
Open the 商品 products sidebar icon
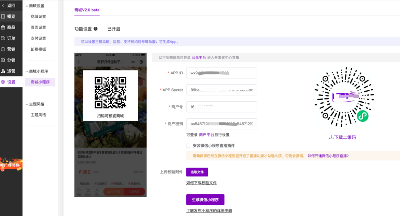click(3, 27)
